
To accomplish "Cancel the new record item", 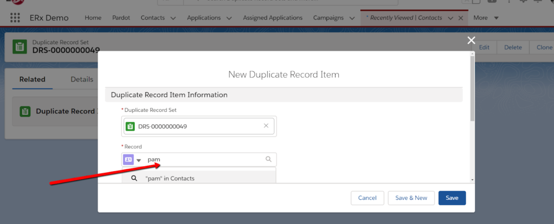I will pos(367,198).
